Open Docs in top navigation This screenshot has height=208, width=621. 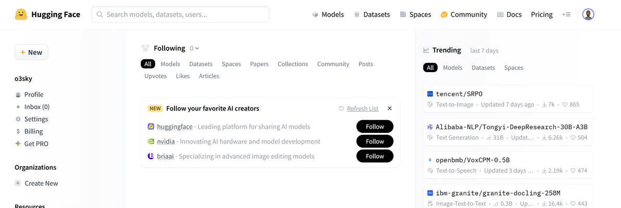510,15
